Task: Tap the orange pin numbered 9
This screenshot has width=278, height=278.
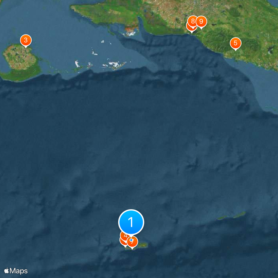Action: (201, 22)
